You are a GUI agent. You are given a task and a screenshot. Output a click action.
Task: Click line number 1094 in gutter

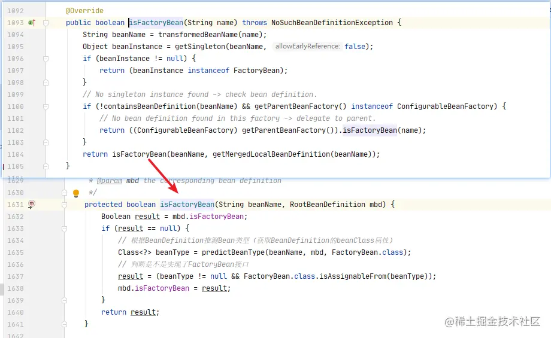(x=16, y=35)
